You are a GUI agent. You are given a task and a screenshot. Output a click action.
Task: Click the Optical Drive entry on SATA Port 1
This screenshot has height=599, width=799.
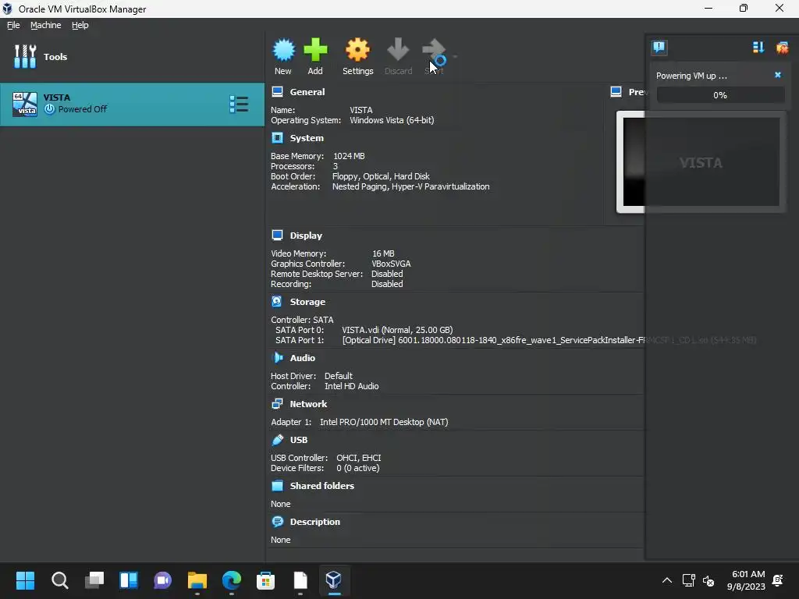(549, 340)
